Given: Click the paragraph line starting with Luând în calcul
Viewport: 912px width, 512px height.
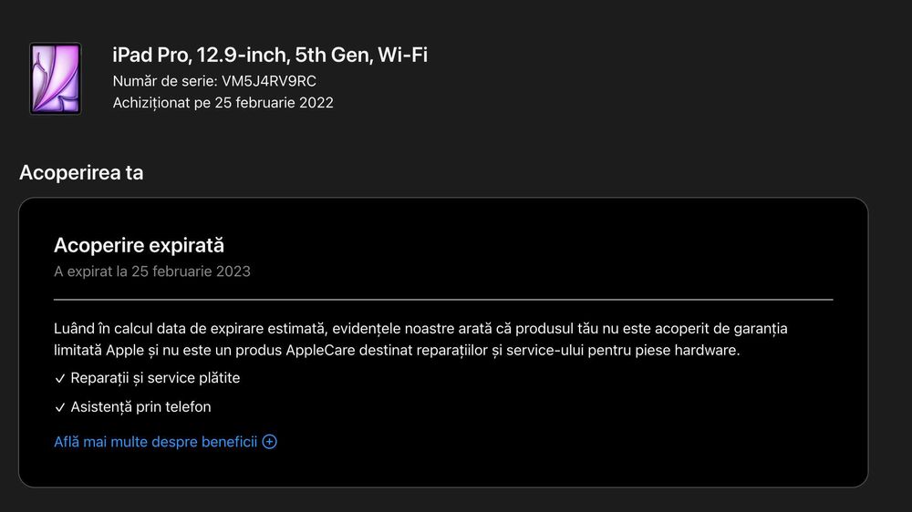Looking at the screenshot, I should (420, 328).
